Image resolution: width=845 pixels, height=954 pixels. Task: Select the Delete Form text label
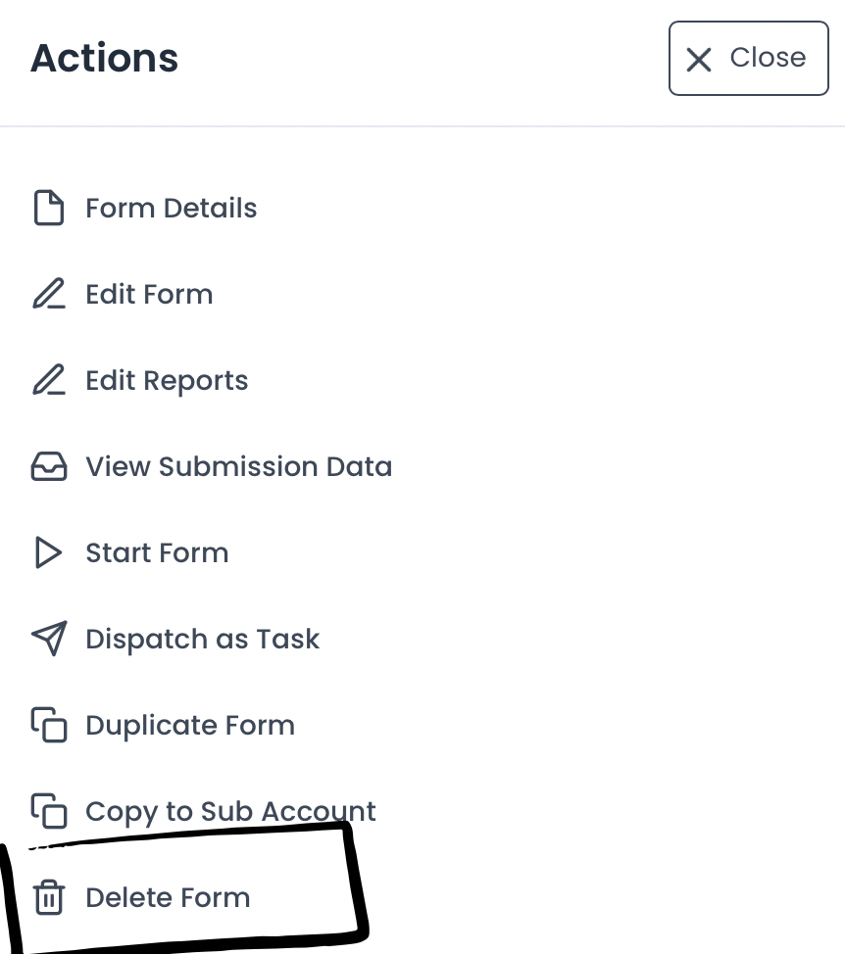coord(168,898)
